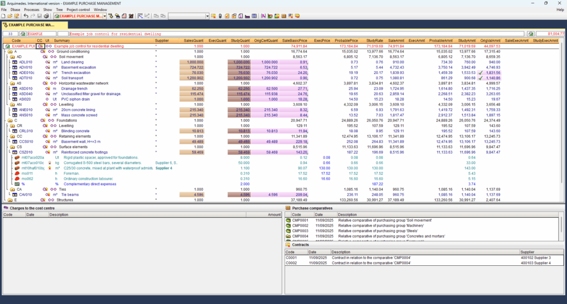Viewport: 567px width, 304px height.
Task: Open the Project control menu
Action: [78, 10]
